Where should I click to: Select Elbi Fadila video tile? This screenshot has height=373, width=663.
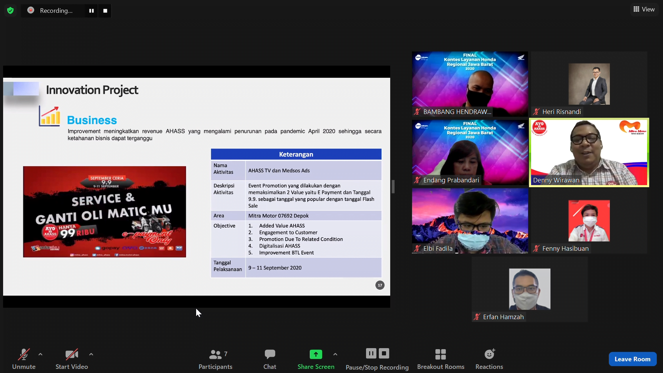(x=470, y=221)
